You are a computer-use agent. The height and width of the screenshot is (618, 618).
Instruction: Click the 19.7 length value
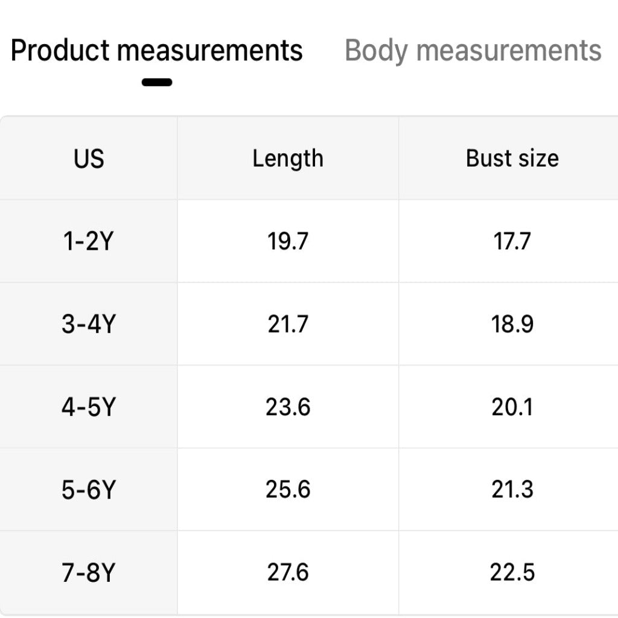pos(288,241)
